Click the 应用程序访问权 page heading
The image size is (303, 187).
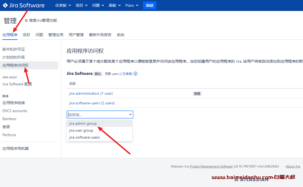tap(85, 51)
